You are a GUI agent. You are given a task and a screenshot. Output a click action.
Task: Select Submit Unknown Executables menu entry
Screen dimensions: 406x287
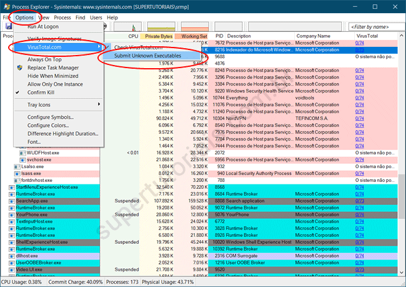tap(148, 56)
